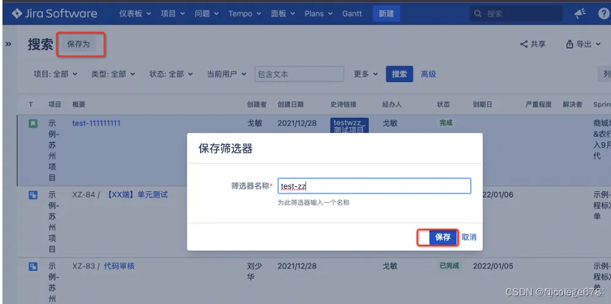
Task: Sort by the 解决者 column header
Action: tap(572, 104)
